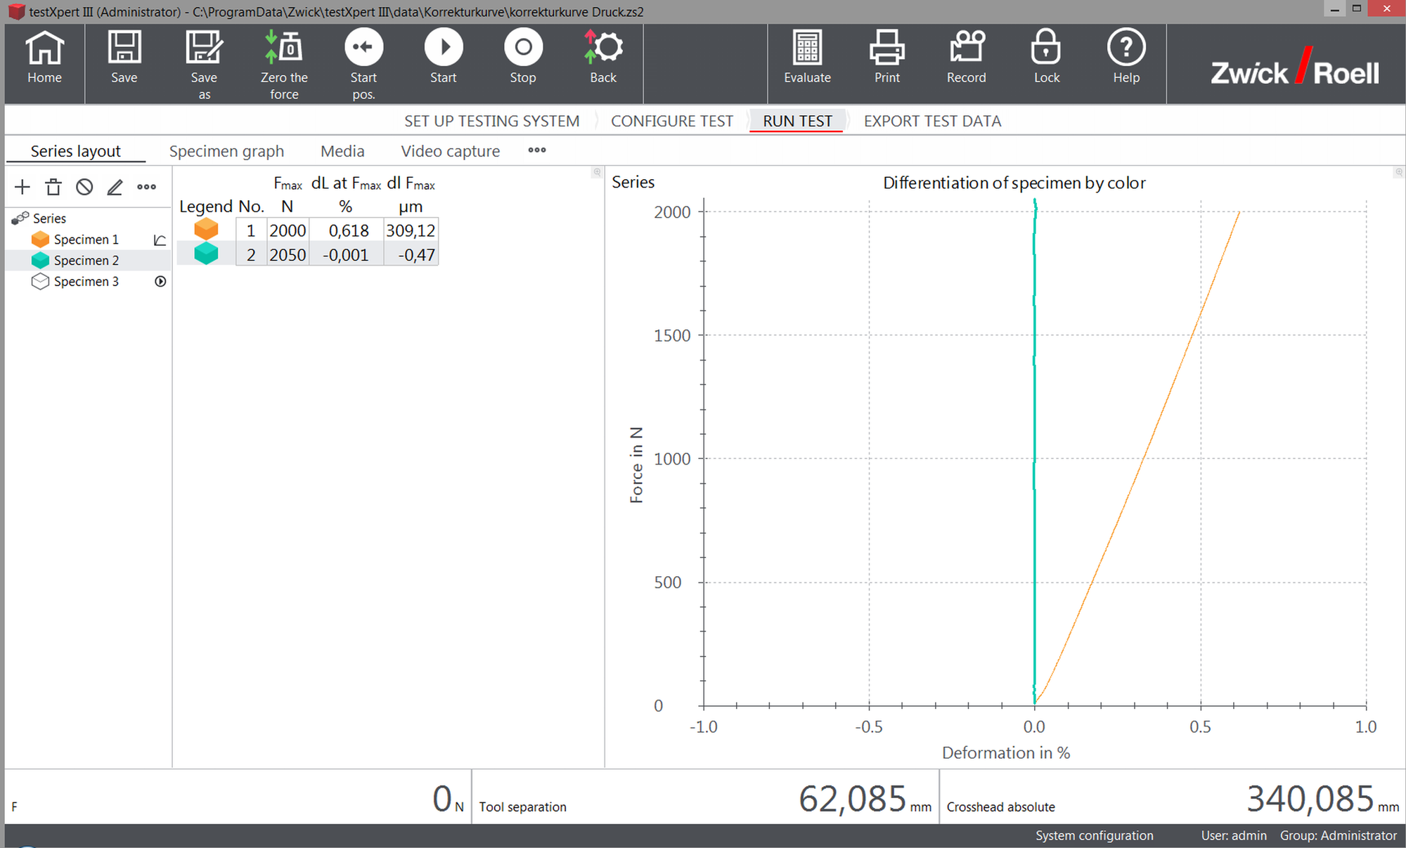Screen dimensions: 1406x848
Task: Open the Specimen graph tab
Action: click(226, 151)
